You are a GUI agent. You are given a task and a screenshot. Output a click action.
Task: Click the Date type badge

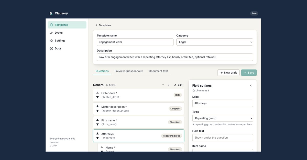tap(178, 95)
